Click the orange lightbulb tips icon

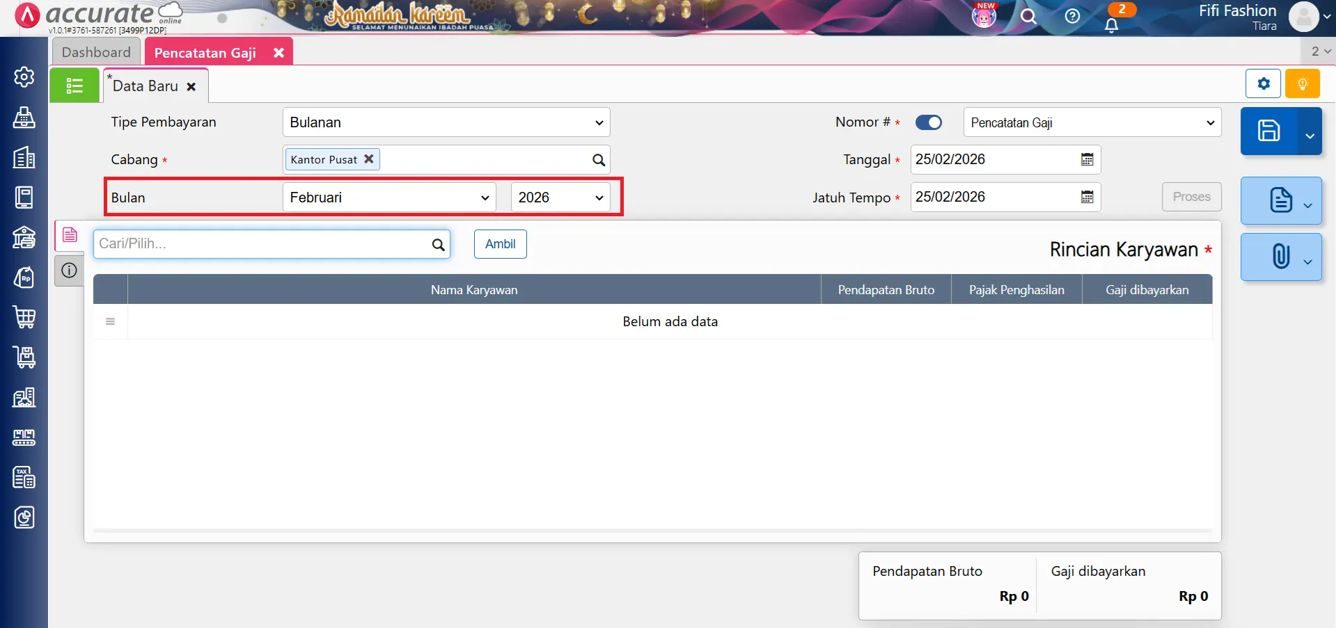pos(1302,84)
